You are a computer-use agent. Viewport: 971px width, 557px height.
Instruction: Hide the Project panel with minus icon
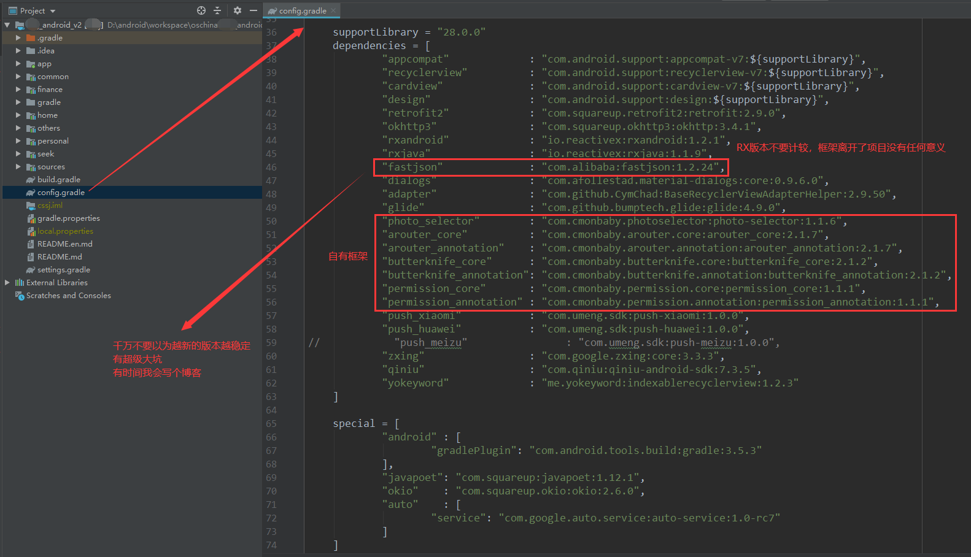tap(253, 10)
